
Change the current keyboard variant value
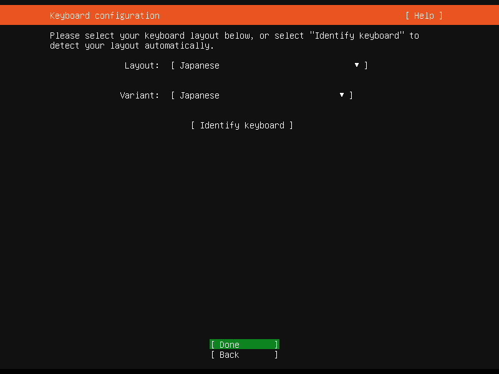click(x=262, y=95)
